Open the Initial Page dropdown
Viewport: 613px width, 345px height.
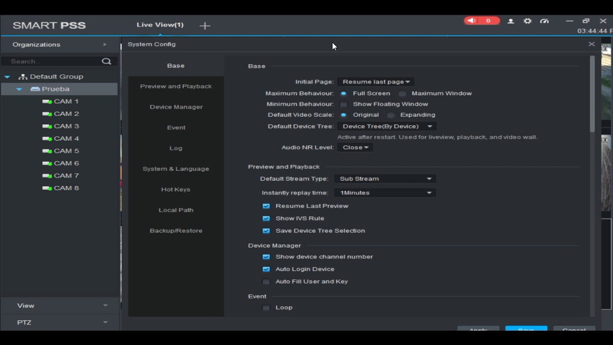(x=376, y=82)
